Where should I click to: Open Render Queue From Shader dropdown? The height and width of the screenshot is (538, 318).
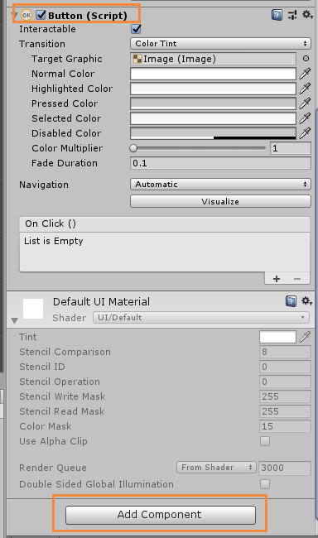216,468
